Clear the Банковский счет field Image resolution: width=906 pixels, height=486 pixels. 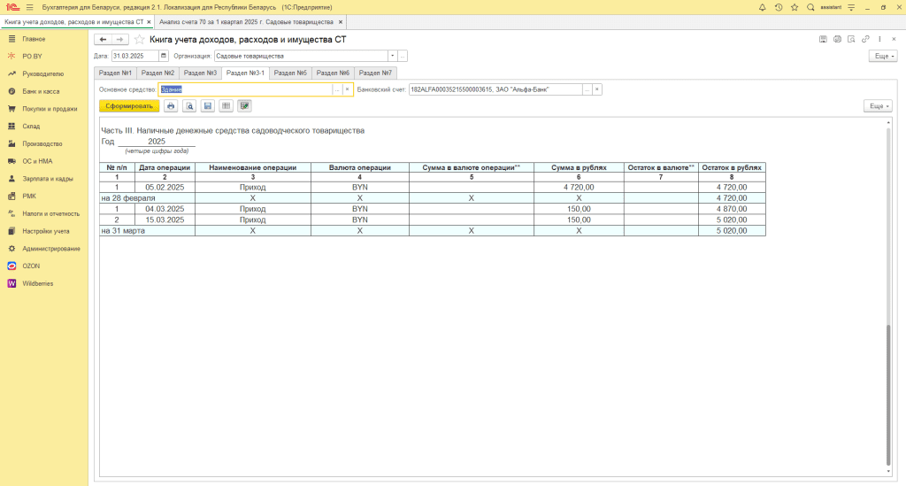click(x=597, y=89)
